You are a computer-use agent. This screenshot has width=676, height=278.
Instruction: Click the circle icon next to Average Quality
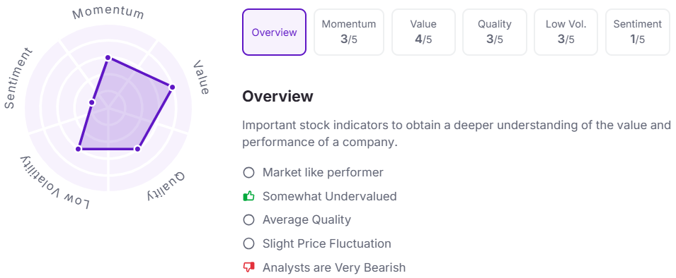[x=248, y=220]
